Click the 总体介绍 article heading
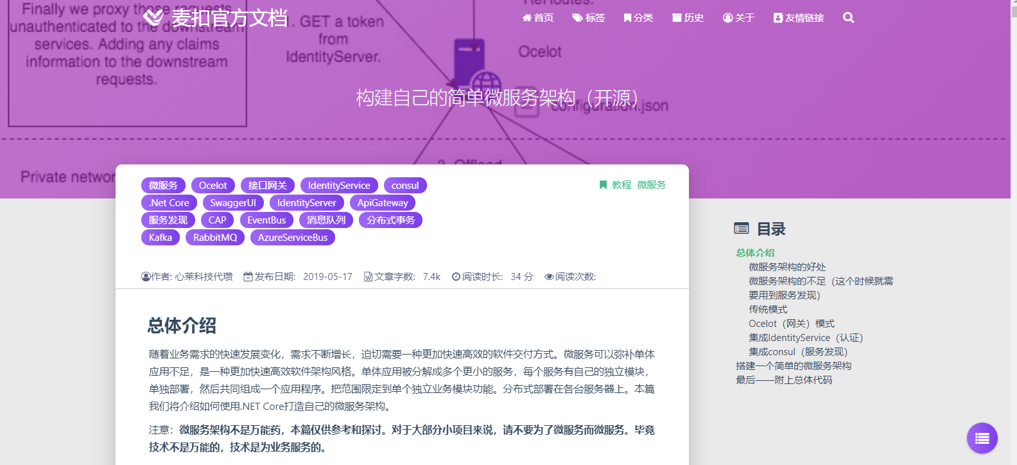 pos(182,326)
